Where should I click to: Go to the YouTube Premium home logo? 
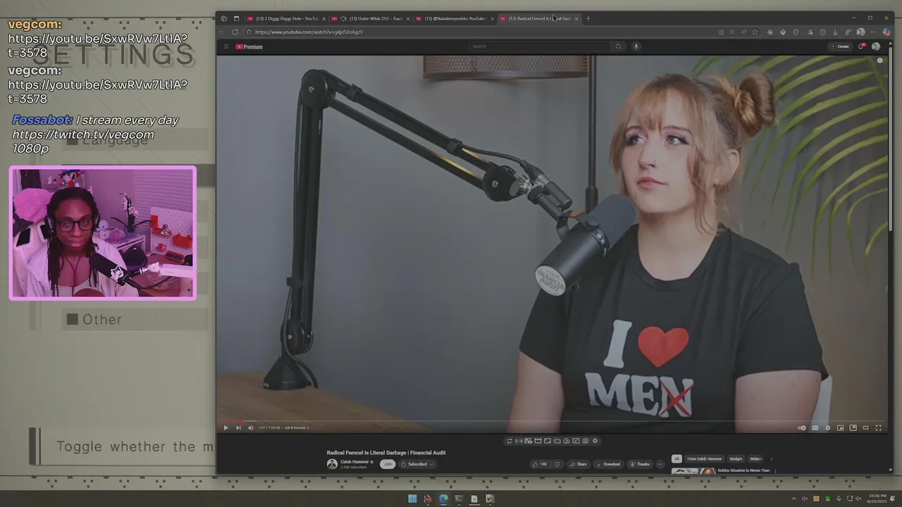(x=249, y=46)
